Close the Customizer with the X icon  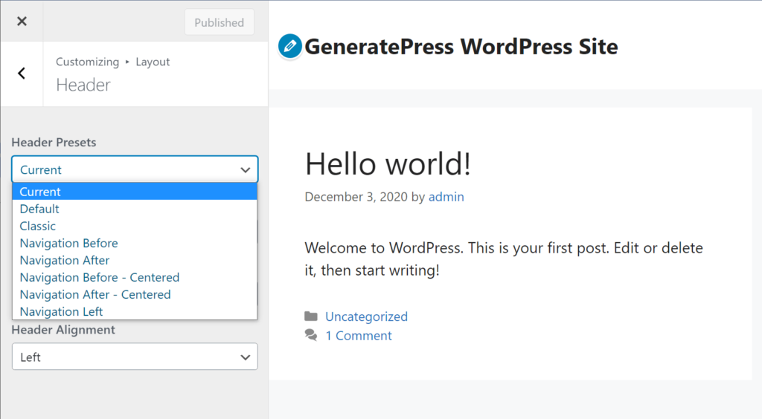[x=22, y=22]
